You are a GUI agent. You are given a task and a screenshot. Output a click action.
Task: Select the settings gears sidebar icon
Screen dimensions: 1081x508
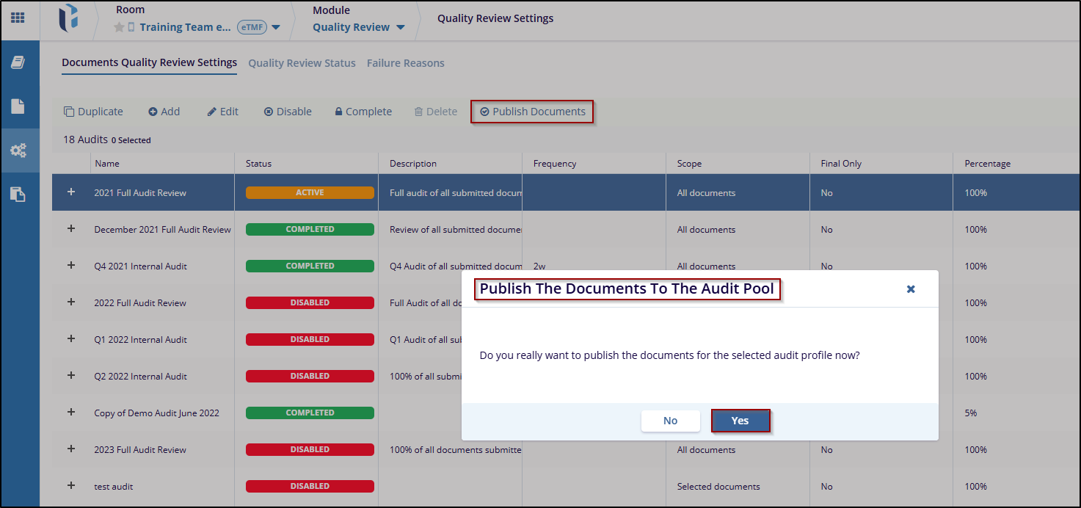pos(18,150)
